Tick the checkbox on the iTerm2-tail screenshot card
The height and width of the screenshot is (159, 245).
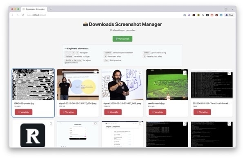point(229,73)
